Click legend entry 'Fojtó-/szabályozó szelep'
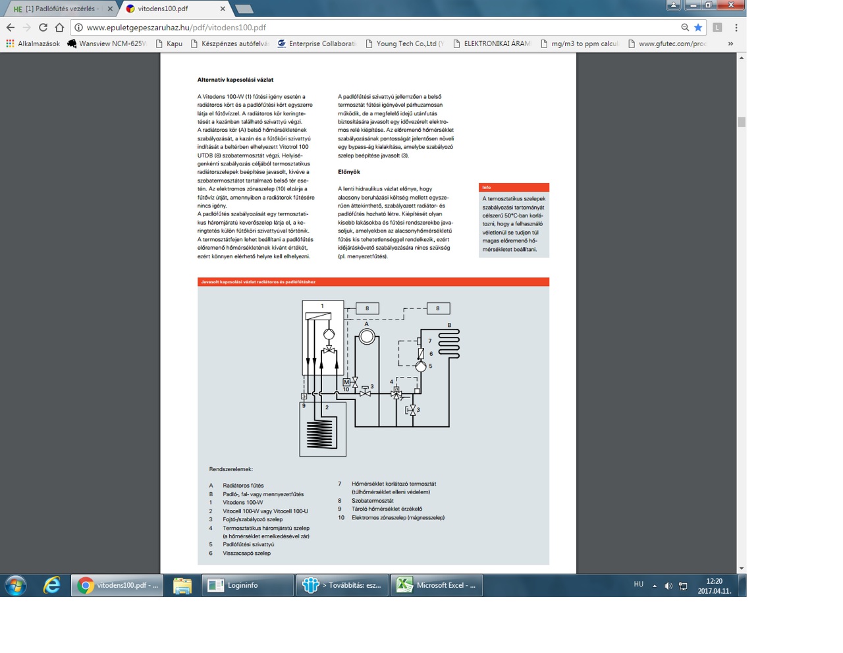Viewport: 843px width, 653px height. click(253, 519)
